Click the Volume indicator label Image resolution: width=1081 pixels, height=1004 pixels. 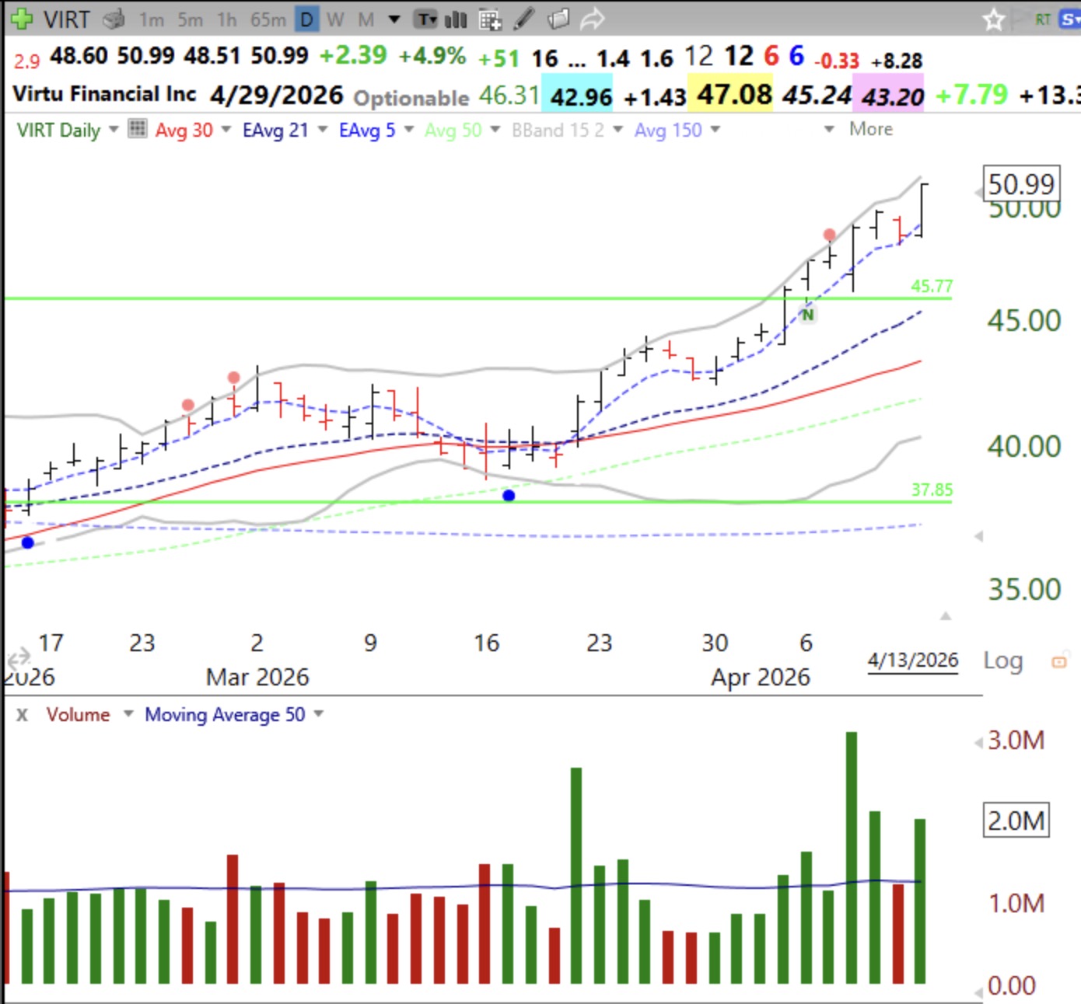(x=78, y=714)
